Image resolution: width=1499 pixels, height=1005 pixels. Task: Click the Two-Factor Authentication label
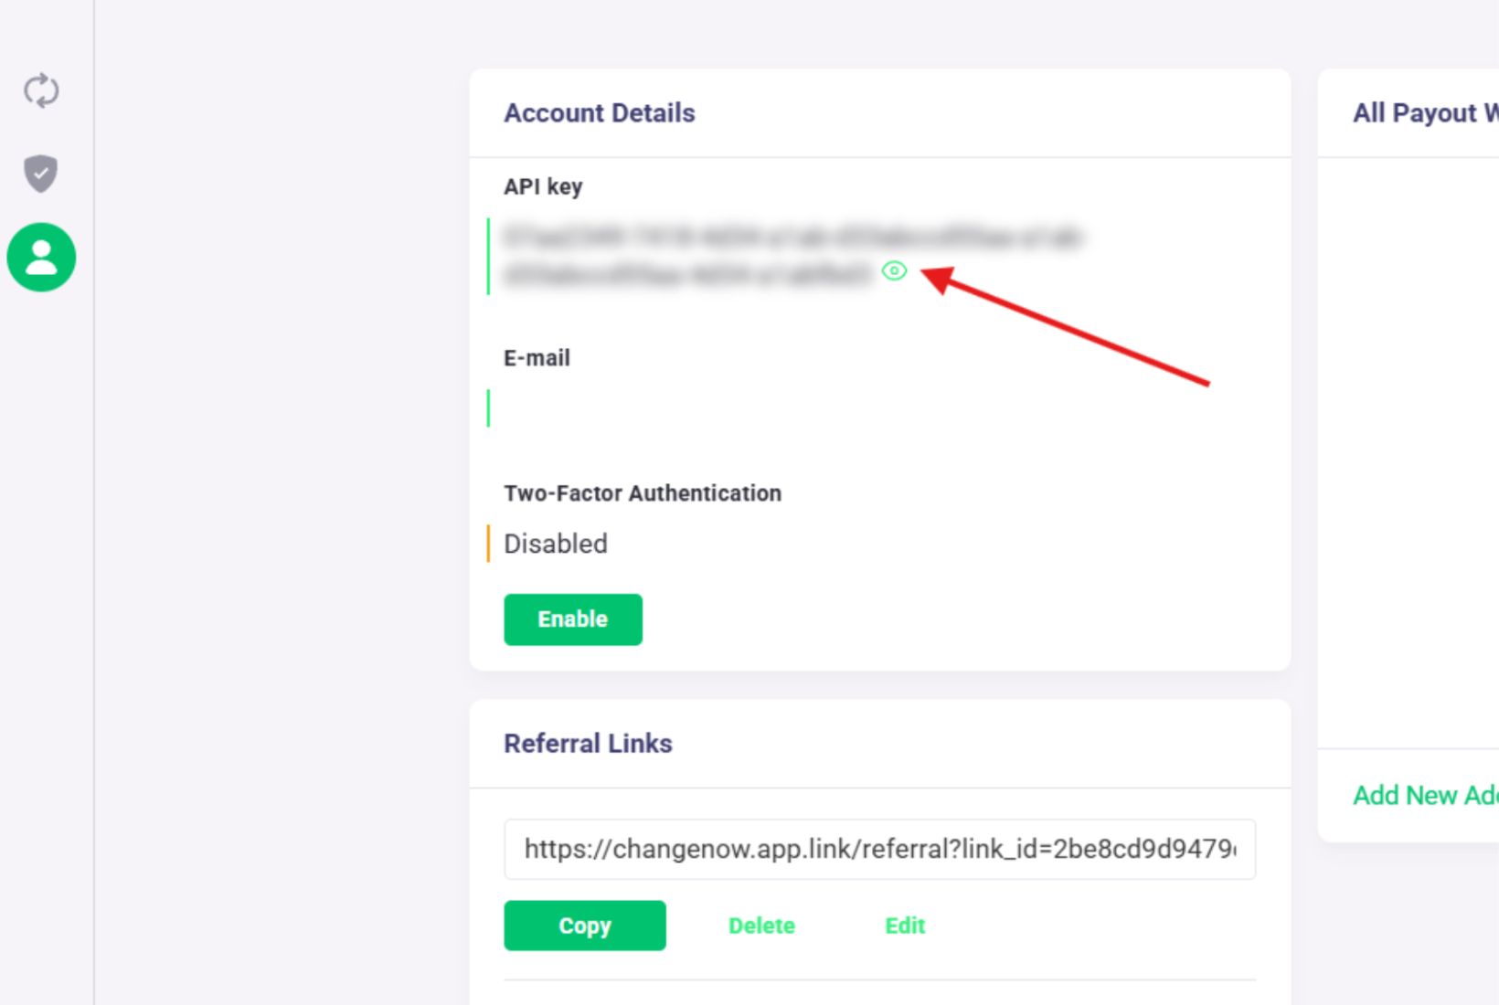click(x=643, y=493)
